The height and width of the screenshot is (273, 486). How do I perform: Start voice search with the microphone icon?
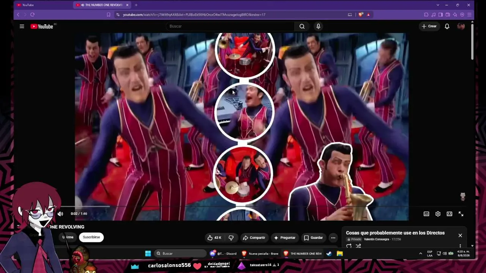[x=318, y=26]
